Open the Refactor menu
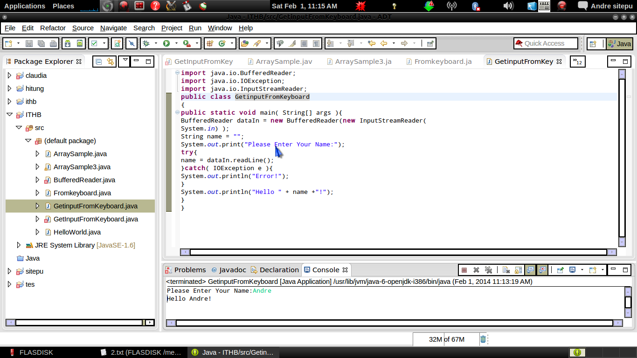Screen dimensions: 637x358 click(52, 28)
